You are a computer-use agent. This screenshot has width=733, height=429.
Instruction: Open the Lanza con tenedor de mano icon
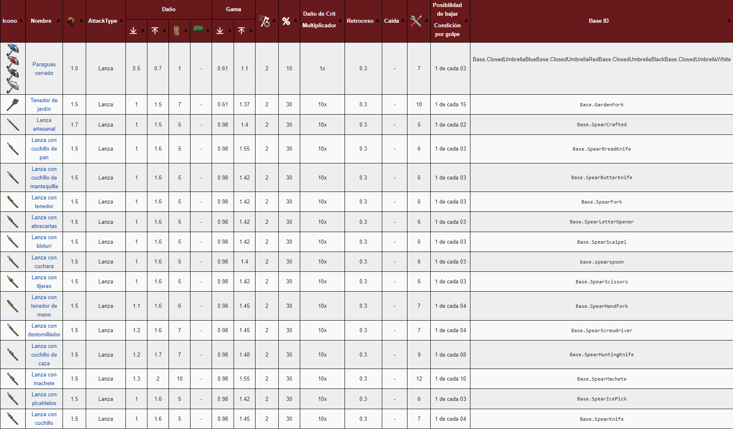(x=13, y=306)
